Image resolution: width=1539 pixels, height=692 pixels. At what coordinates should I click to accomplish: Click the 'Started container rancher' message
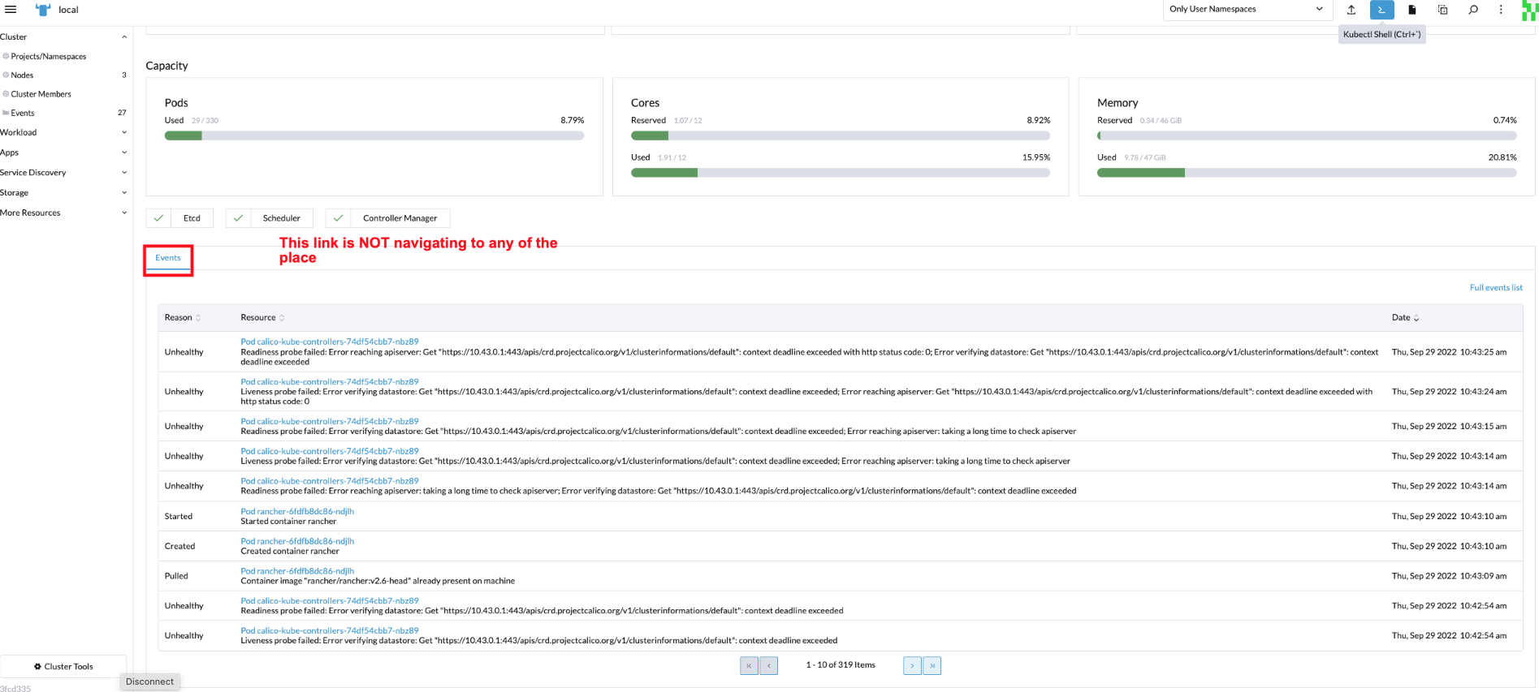[x=288, y=522]
